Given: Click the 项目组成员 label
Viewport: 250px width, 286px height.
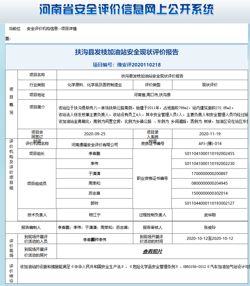Looking at the screenshot, I should pyautogui.click(x=37, y=183).
